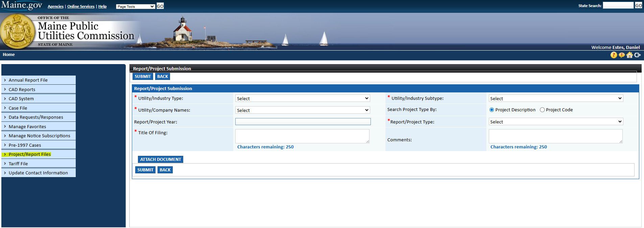
Task: Click the Maine state seal logo
Action: click(18, 31)
